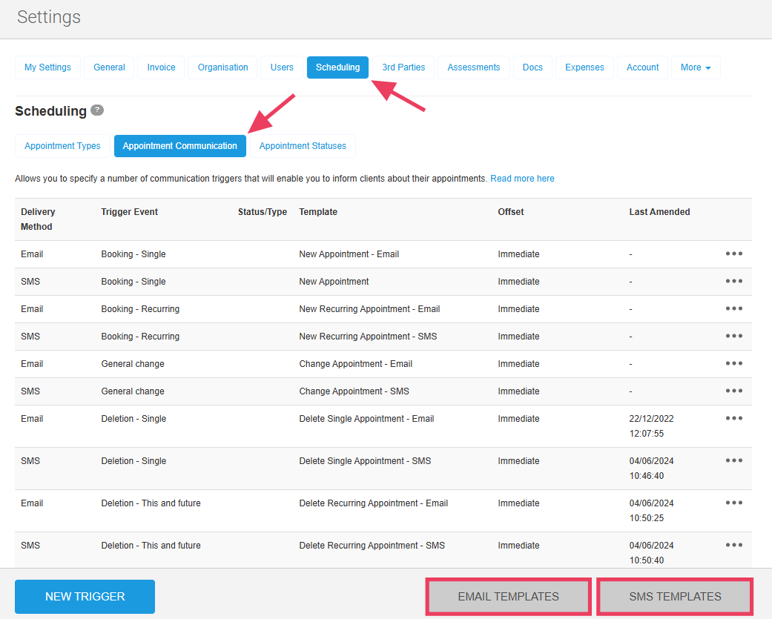Select the 3rd Parties tab
Viewport: 772px width, 619px height.
pos(403,67)
